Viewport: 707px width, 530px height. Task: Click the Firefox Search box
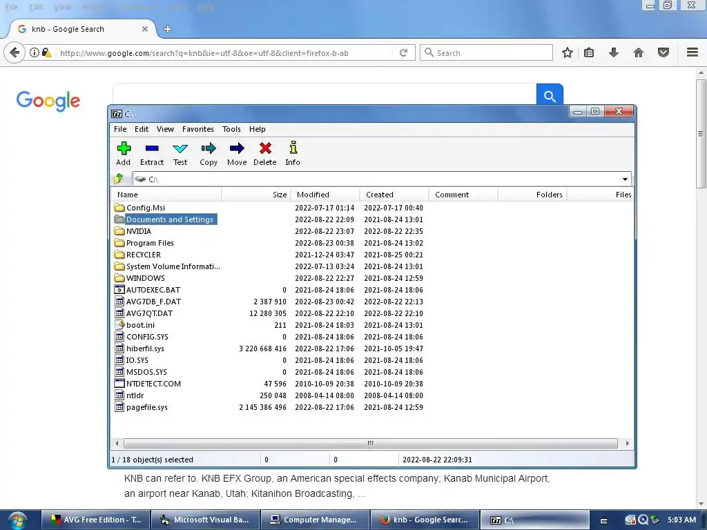pos(486,52)
